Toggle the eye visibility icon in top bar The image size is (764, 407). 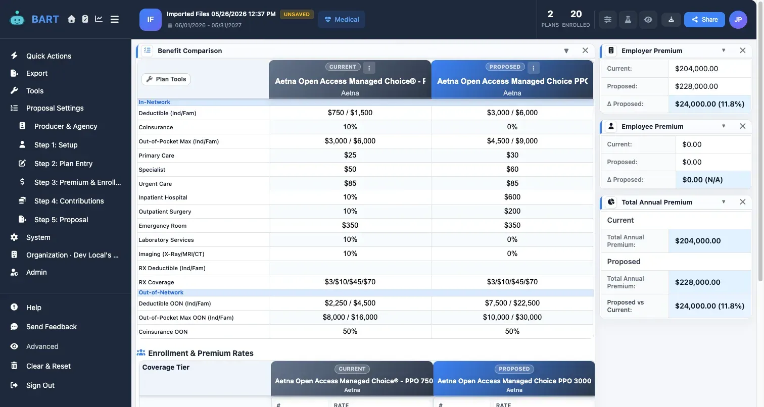[648, 20]
